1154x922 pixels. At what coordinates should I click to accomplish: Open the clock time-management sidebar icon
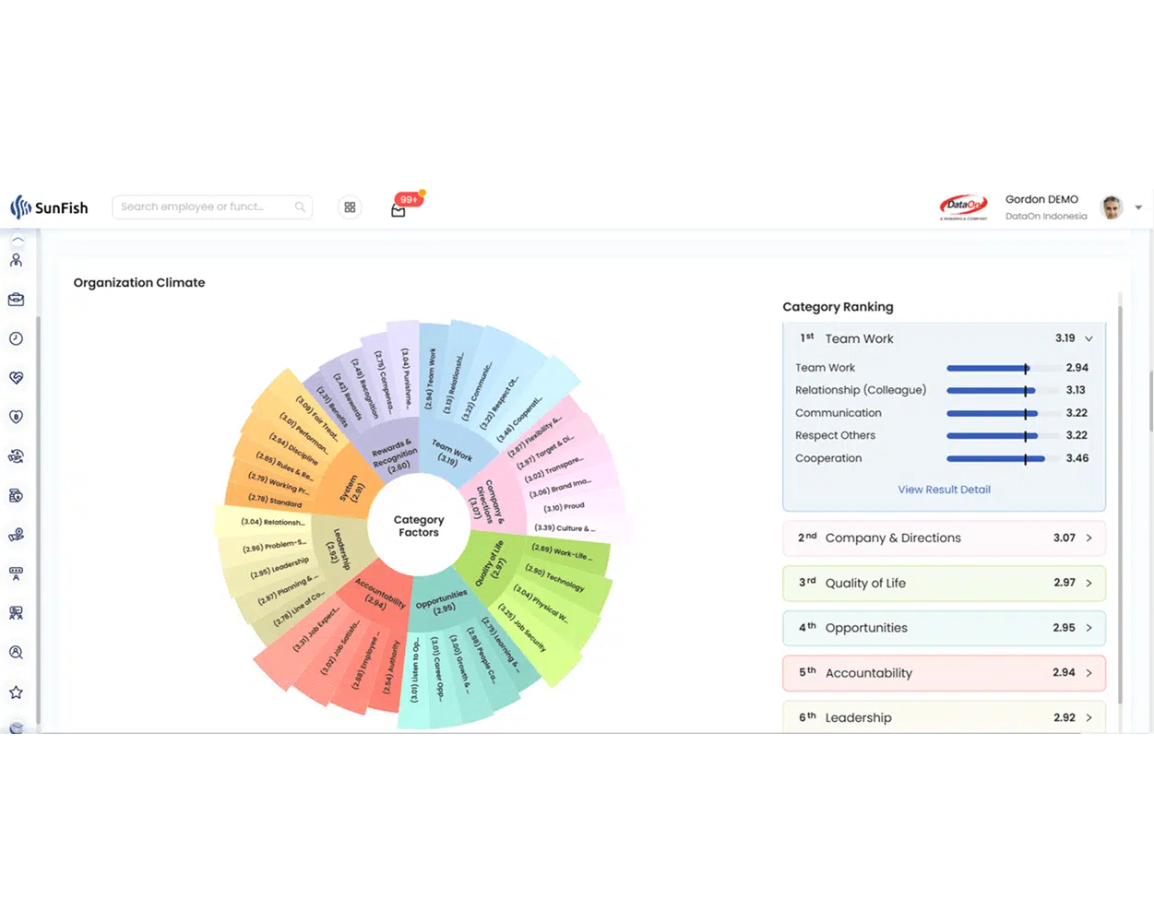[15, 338]
